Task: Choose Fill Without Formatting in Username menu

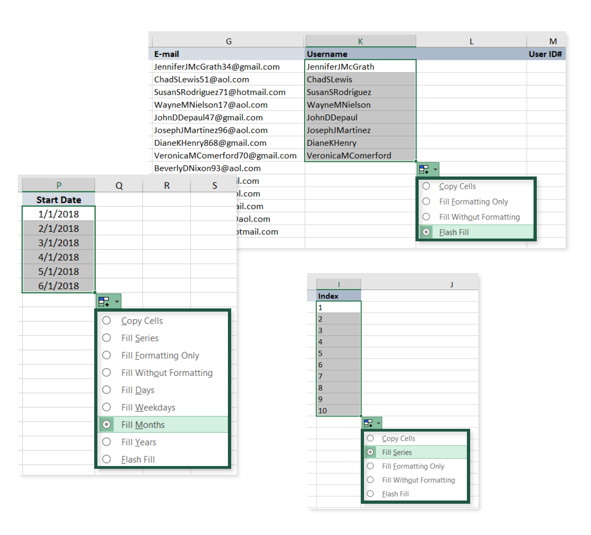Action: (x=479, y=216)
